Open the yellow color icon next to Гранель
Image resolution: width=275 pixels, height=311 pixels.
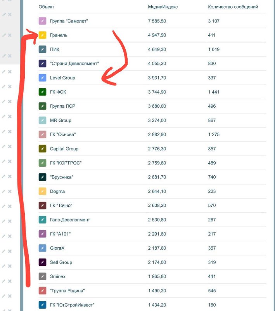42,35
